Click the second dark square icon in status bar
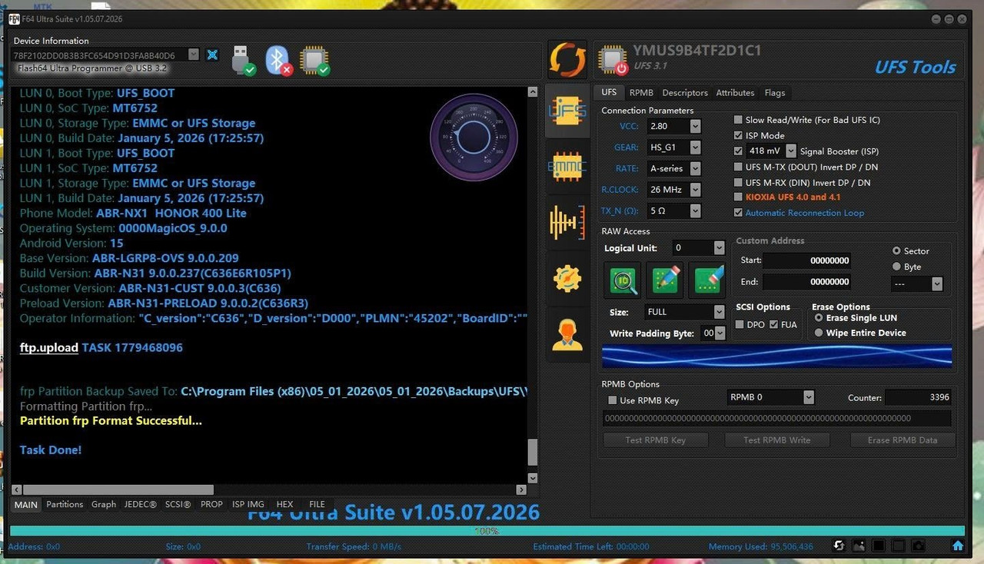 [x=898, y=546]
